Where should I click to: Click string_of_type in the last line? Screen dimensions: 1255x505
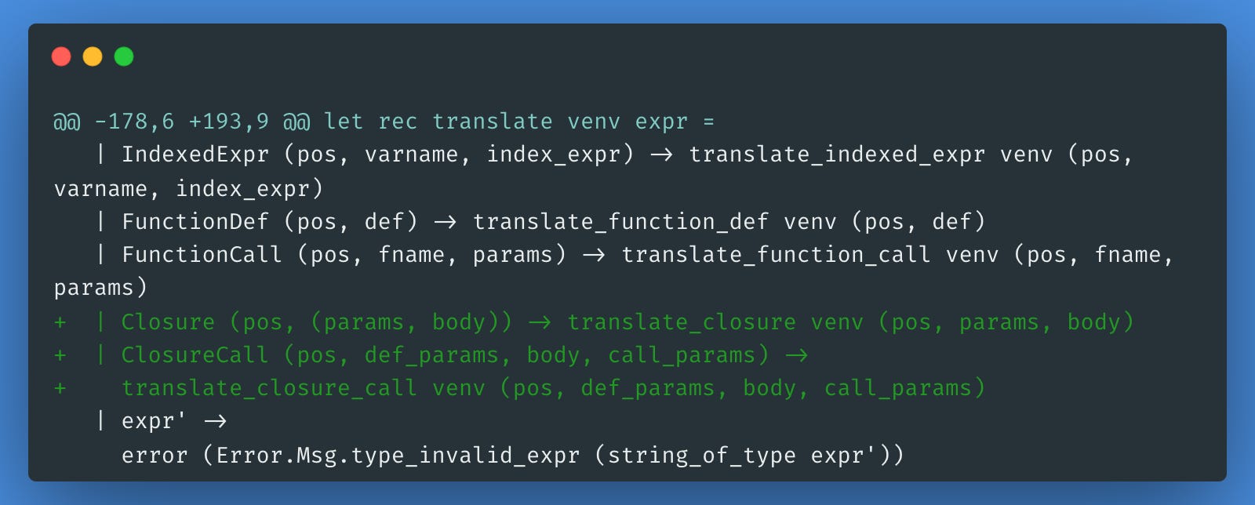click(x=702, y=456)
